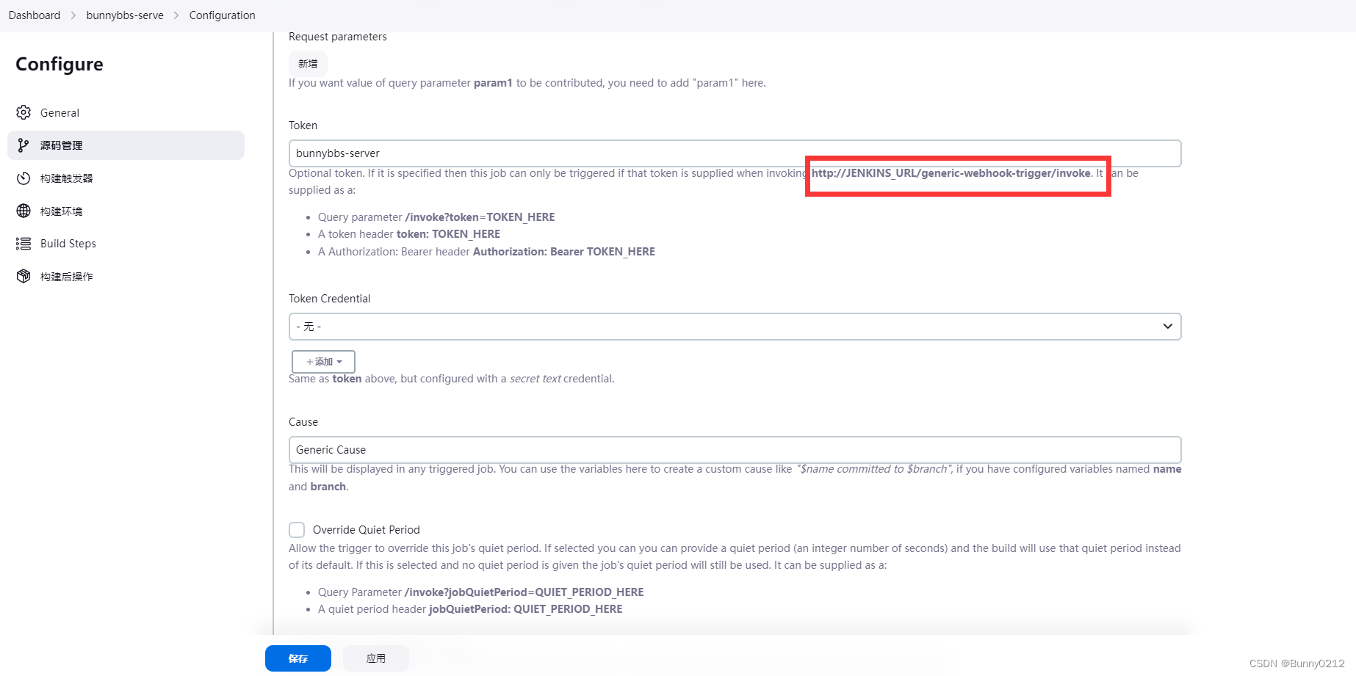Navigate to Build Steps section
The width and height of the screenshot is (1356, 676).
click(x=126, y=244)
